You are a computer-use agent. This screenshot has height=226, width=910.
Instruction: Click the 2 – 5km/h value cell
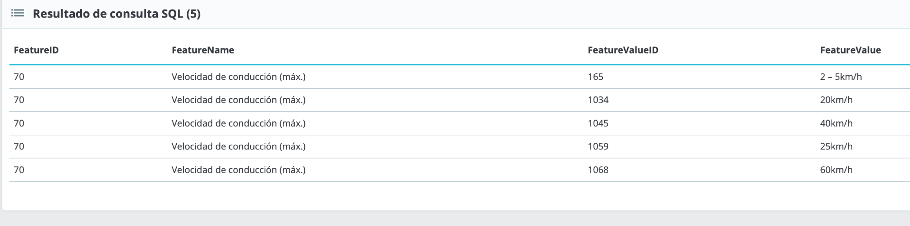point(841,77)
